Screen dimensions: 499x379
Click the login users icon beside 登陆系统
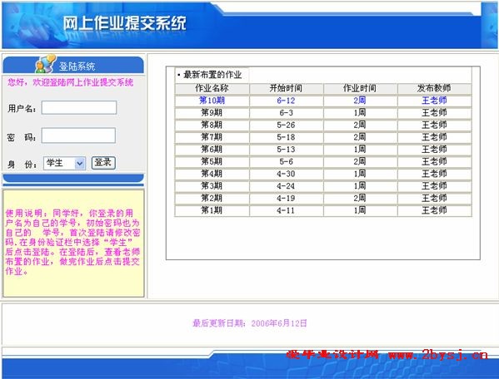coord(46,63)
